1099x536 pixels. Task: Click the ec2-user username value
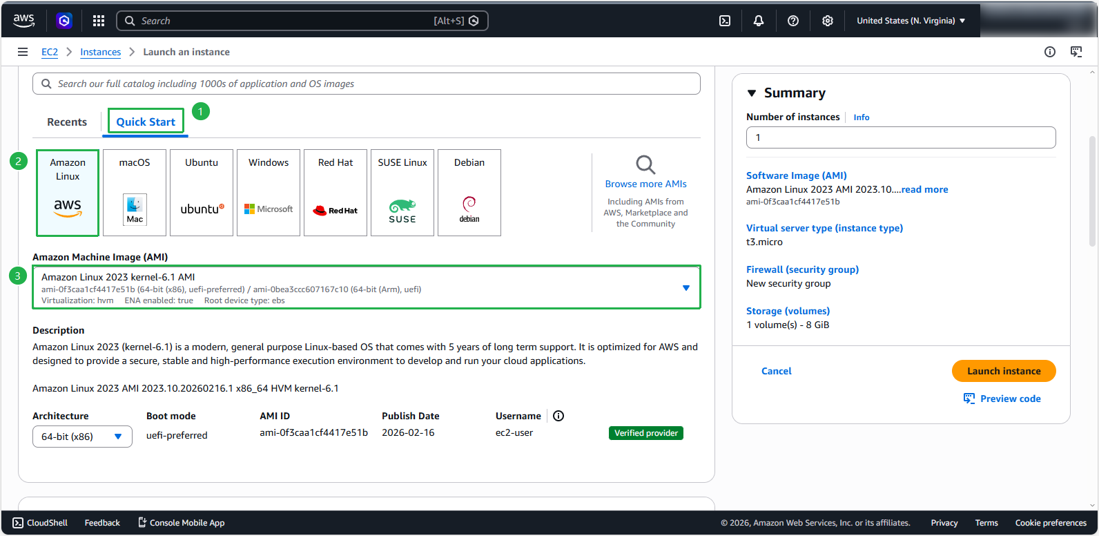coord(514,432)
